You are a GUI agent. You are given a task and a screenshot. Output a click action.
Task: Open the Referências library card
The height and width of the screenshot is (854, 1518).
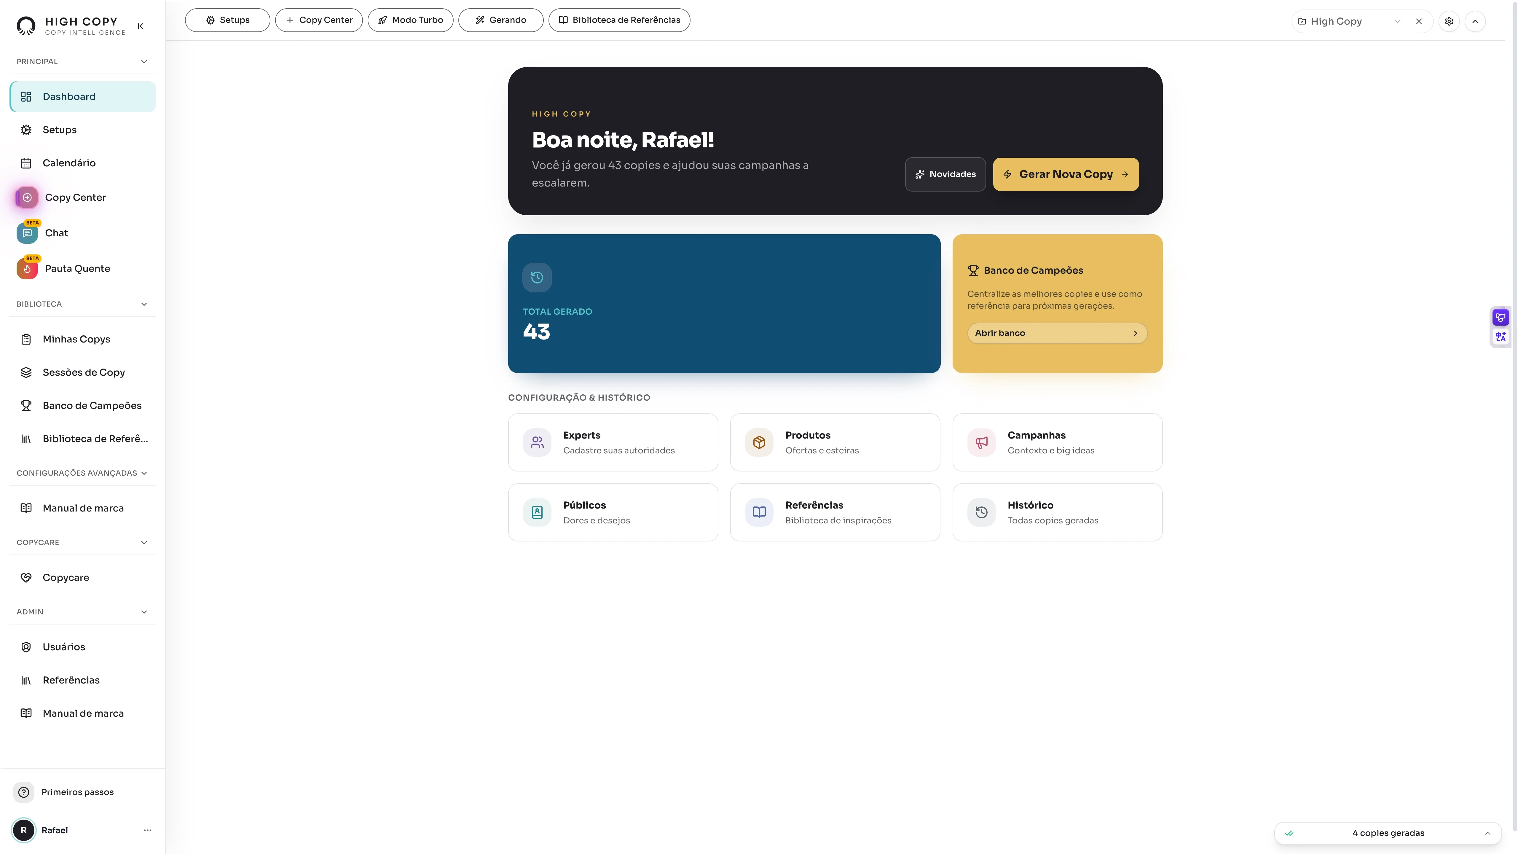pyautogui.click(x=835, y=513)
